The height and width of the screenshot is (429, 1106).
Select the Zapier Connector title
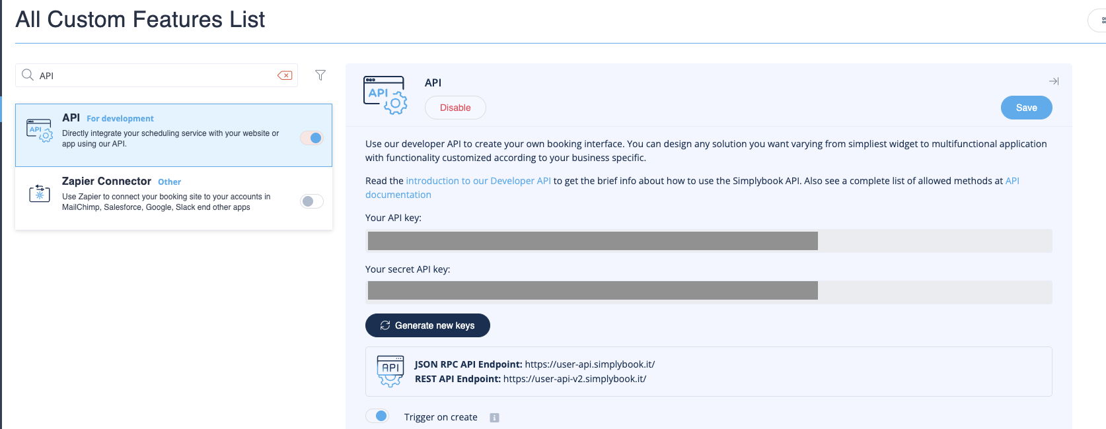point(106,181)
